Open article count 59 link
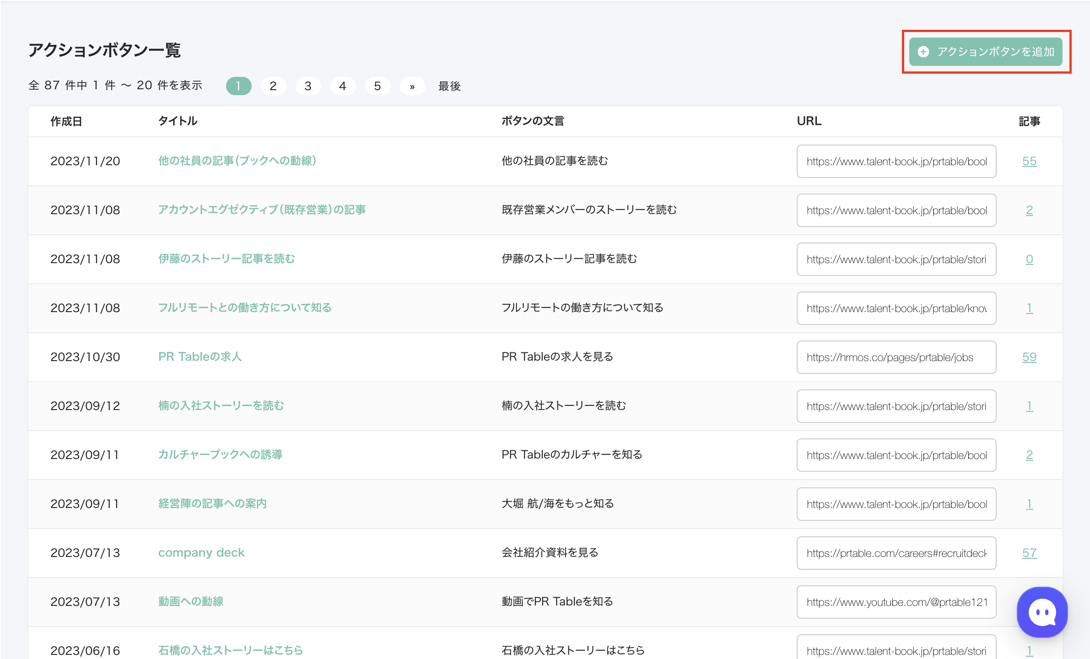Screen dimensions: 1090x659 tap(1029, 357)
